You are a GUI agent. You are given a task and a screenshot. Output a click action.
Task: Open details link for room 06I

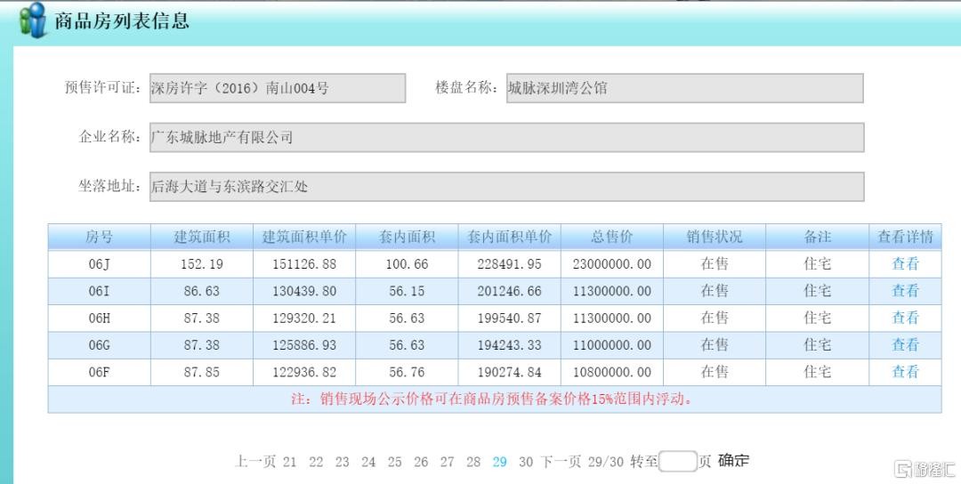905,291
